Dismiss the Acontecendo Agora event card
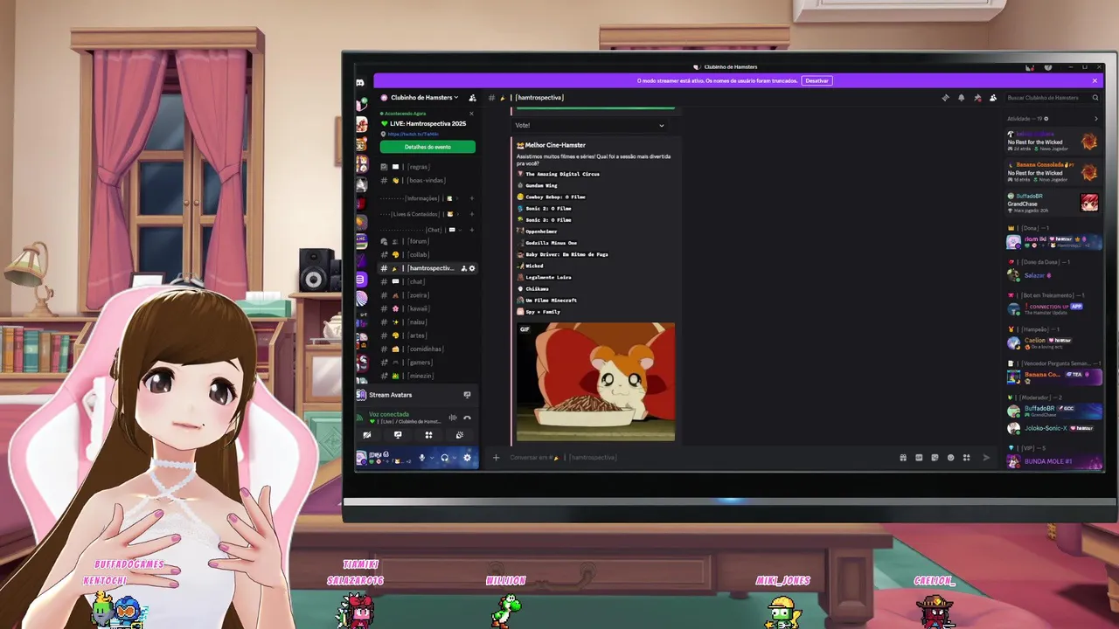The height and width of the screenshot is (629, 1119). click(x=471, y=114)
